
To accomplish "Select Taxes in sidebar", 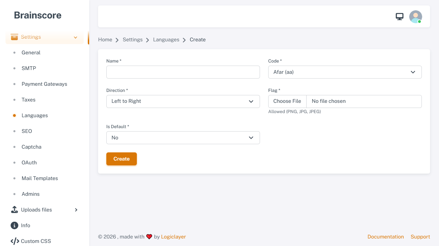I will point(28,100).
